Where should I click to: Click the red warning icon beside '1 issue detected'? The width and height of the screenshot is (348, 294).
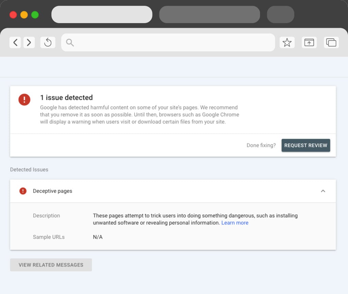pos(23,99)
